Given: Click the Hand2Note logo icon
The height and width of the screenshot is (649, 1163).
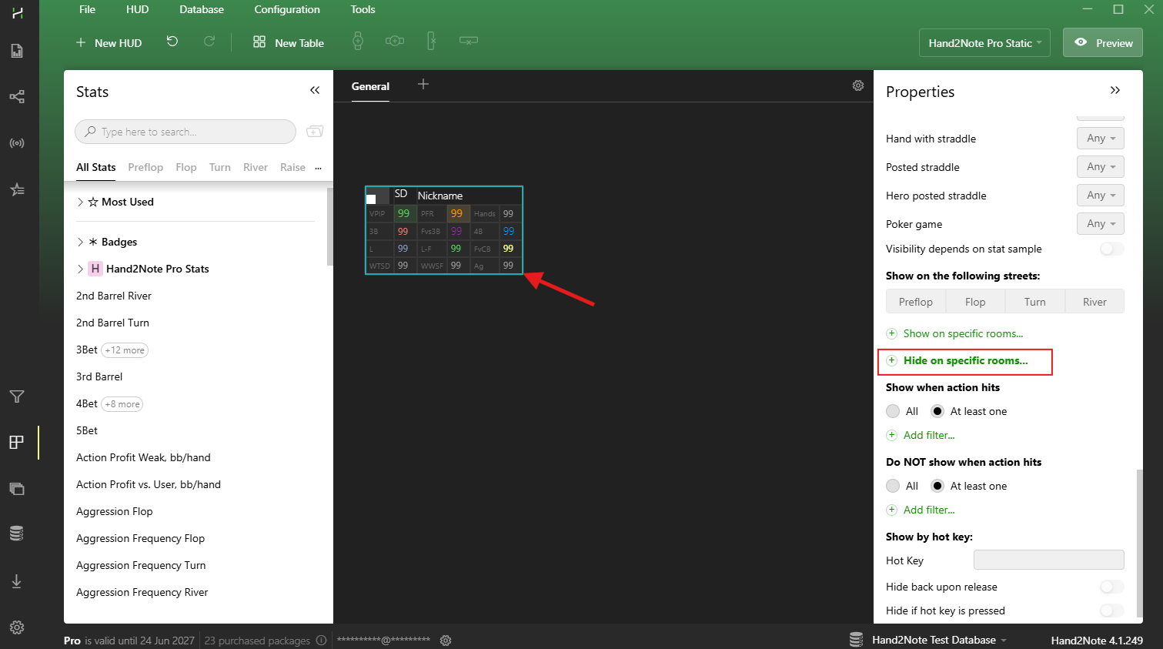Looking at the screenshot, I should [x=17, y=13].
